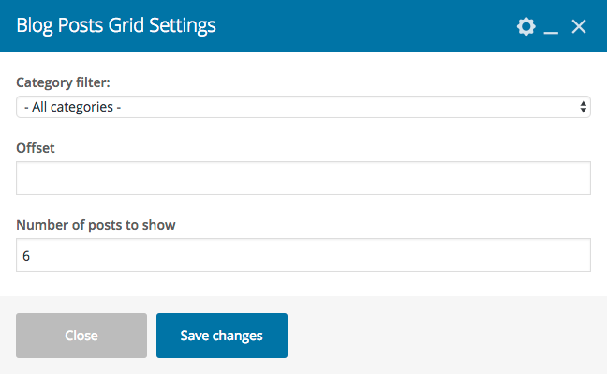Open the Category filter dropdown

point(303,107)
